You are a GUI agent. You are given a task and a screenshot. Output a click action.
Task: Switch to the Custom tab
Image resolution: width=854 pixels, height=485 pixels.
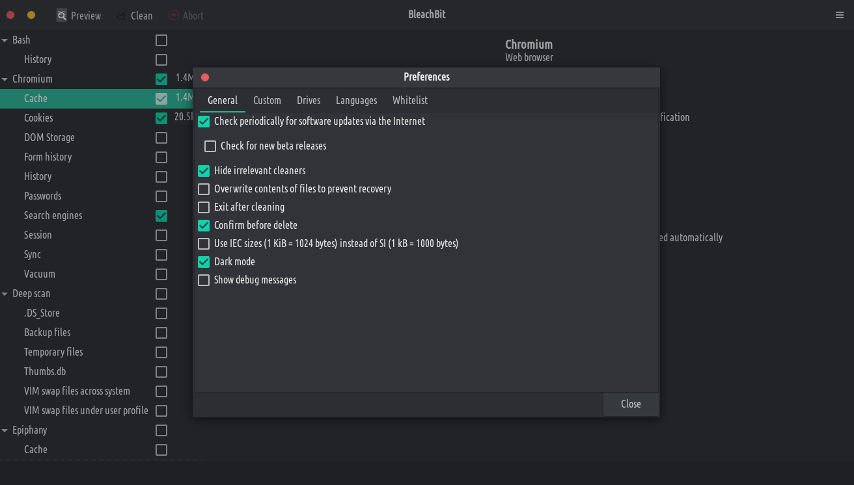coord(267,100)
